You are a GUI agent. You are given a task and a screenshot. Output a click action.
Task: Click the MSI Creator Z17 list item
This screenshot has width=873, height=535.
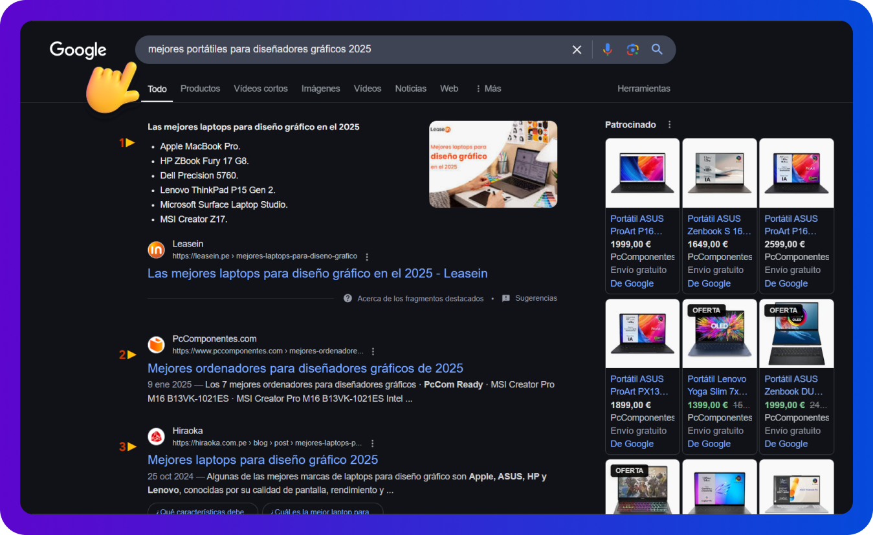[194, 219]
